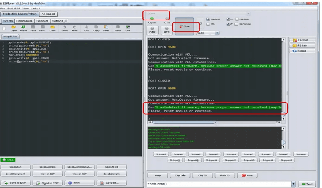Viewport: 322px width, 188px height.
Task: Click the Flash ID button
Action: pos(225,175)
